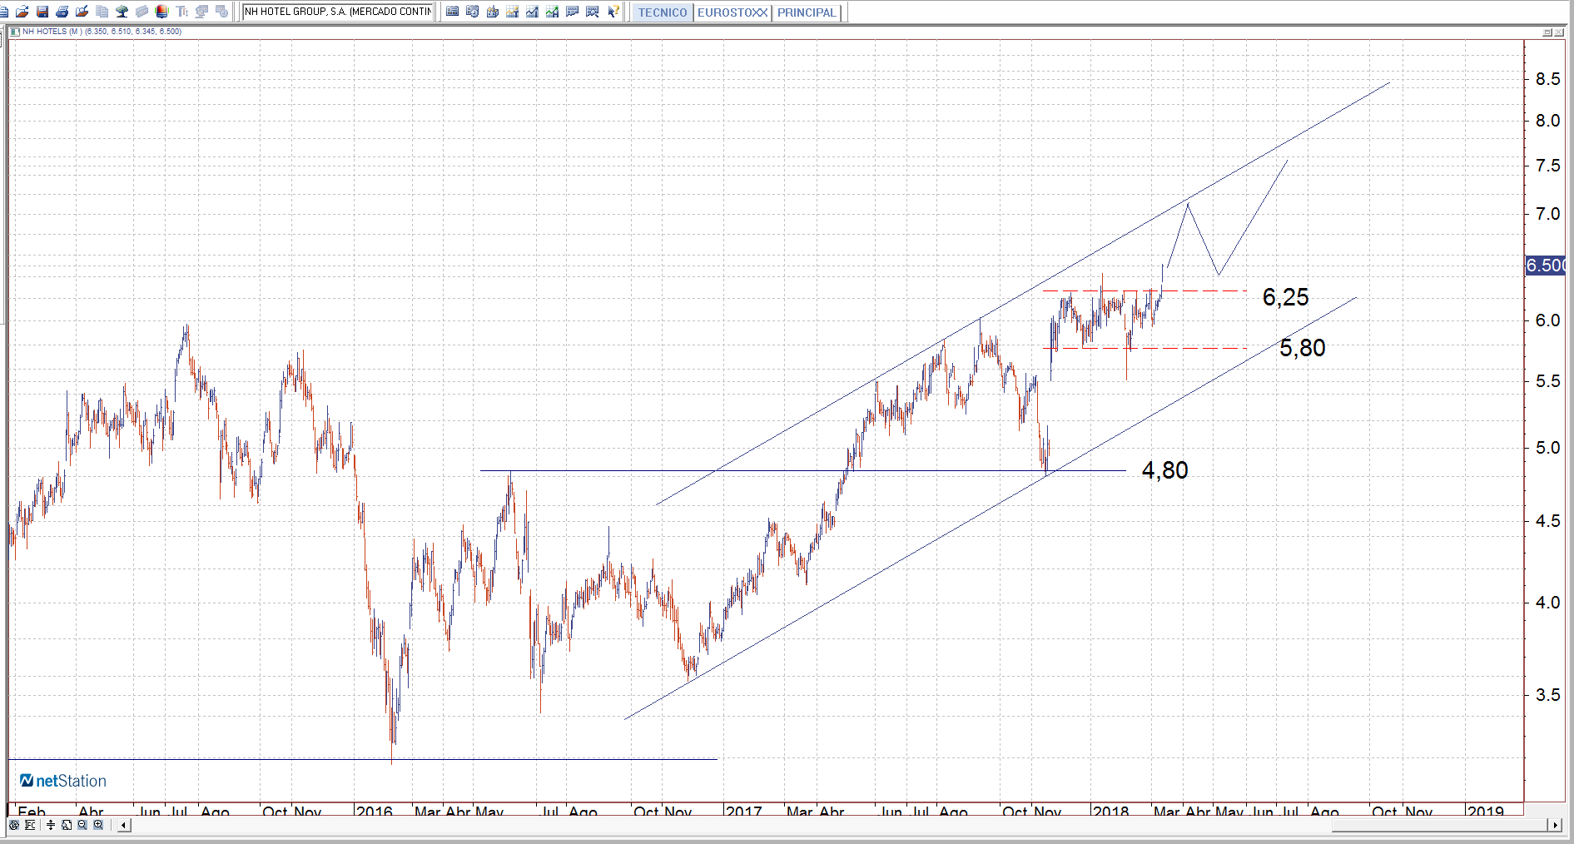
Task: Click the refresh icon in bottom chart toolbar
Action: point(14,825)
